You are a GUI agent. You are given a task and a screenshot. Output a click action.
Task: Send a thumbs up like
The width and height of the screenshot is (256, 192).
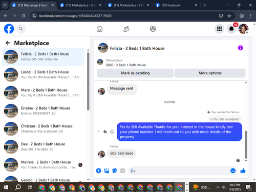click(243, 170)
